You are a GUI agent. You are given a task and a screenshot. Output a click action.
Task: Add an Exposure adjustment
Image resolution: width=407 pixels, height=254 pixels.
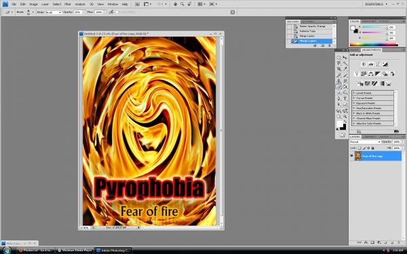click(385, 64)
